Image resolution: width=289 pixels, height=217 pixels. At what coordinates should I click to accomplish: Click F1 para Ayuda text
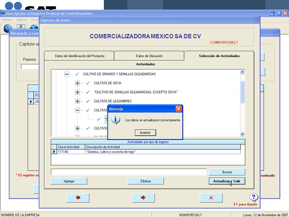click(245, 204)
